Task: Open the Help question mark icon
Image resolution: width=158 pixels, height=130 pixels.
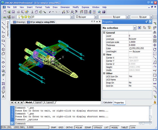Action: tap(104, 12)
